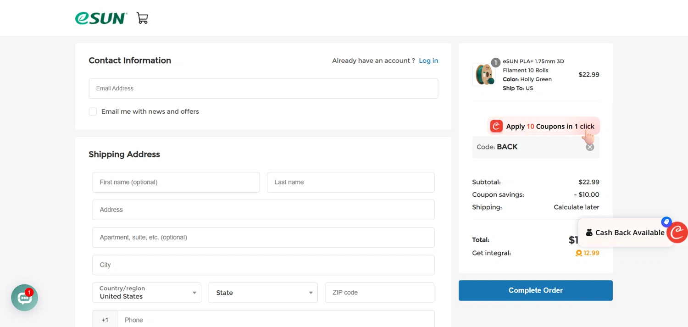Enable Email me with news and offers
Screen dimensions: 688x327
point(93,111)
